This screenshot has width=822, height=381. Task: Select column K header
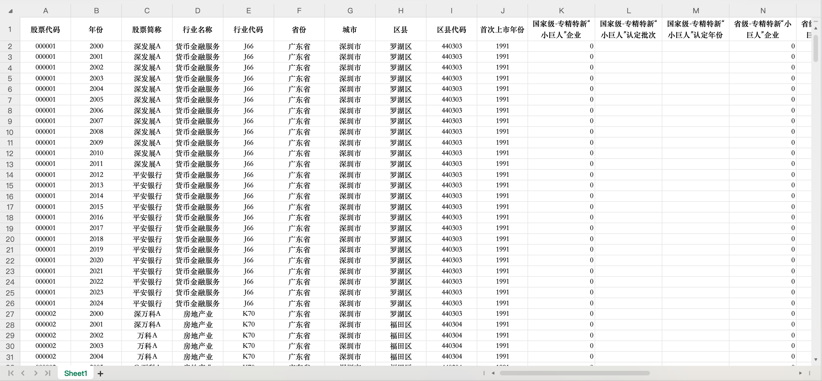click(561, 11)
